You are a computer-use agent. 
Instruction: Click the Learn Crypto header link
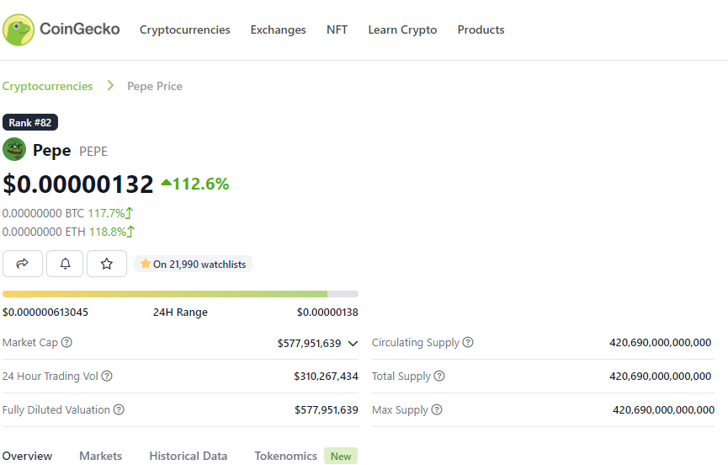(402, 29)
